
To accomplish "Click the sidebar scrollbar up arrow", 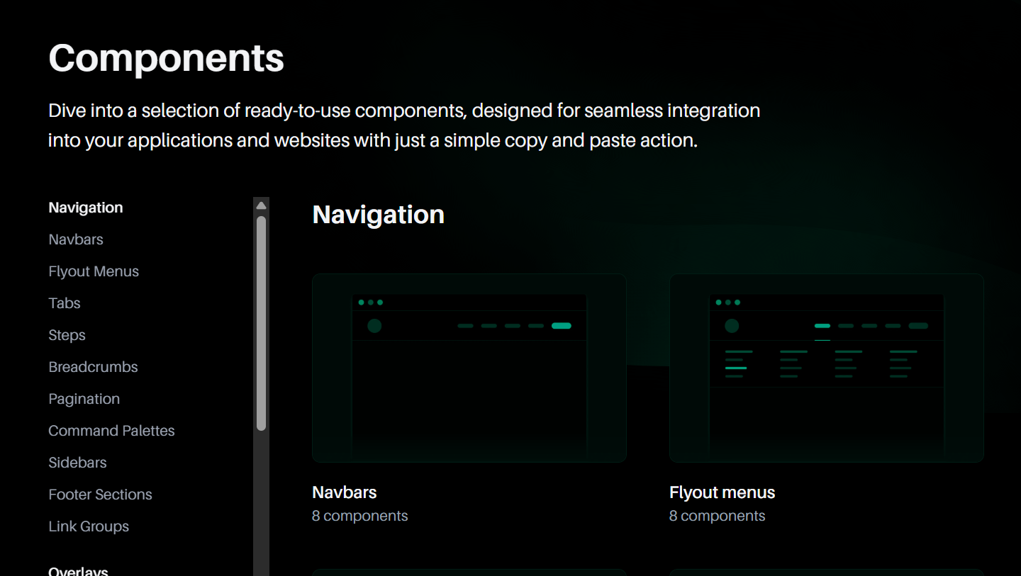I will 261,205.
